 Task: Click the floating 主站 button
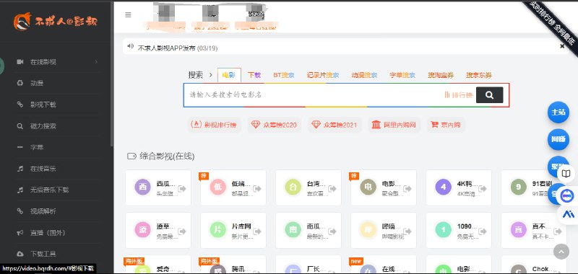coord(558,112)
